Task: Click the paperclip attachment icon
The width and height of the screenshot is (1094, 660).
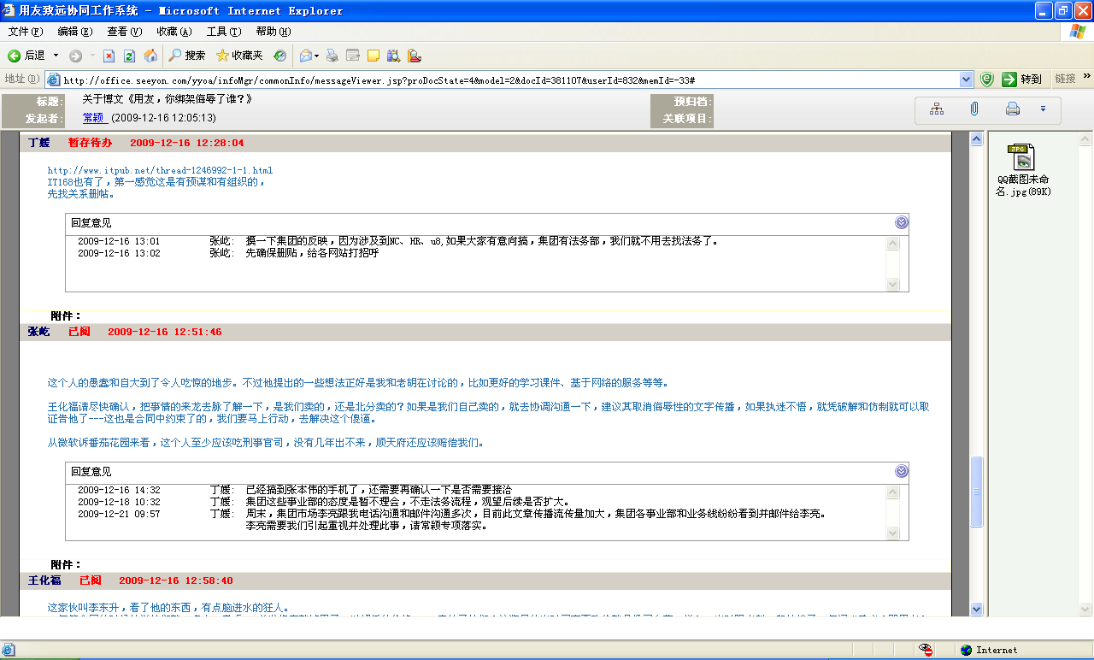Action: coord(974,109)
